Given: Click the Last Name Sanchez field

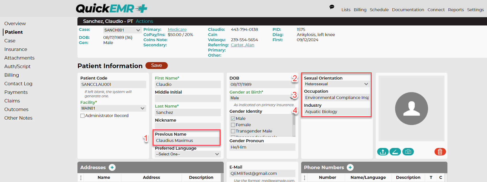Looking at the screenshot, I should [188, 112].
